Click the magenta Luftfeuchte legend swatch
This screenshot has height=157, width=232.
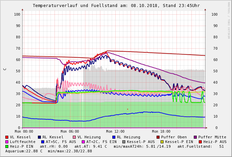click(x=7, y=142)
